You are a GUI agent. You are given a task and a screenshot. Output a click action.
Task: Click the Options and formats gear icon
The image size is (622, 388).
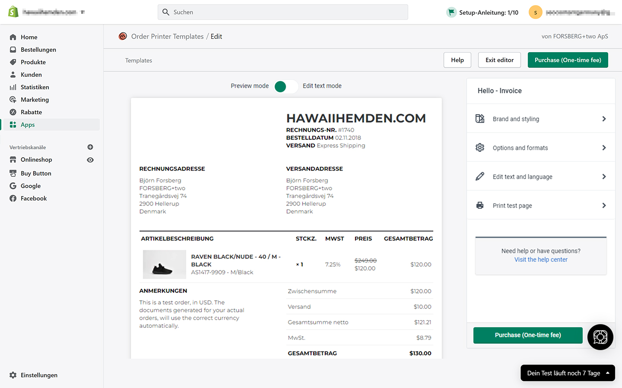(480, 147)
